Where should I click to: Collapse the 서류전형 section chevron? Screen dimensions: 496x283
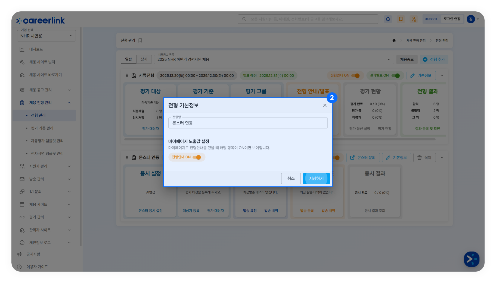[442, 75]
